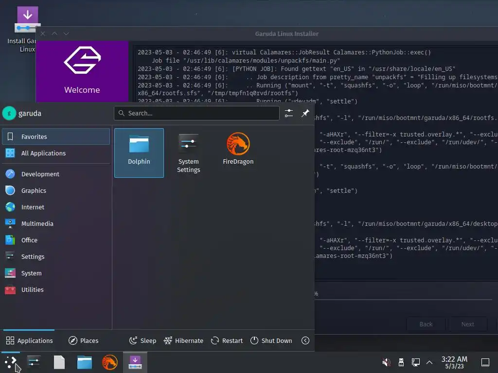Image resolution: width=498 pixels, height=373 pixels.
Task: Open Dolphin from the Favorites grid
Action: pos(139,153)
